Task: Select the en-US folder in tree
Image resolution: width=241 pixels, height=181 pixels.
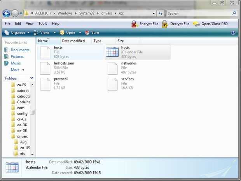Action: pyautogui.click(x=22, y=148)
